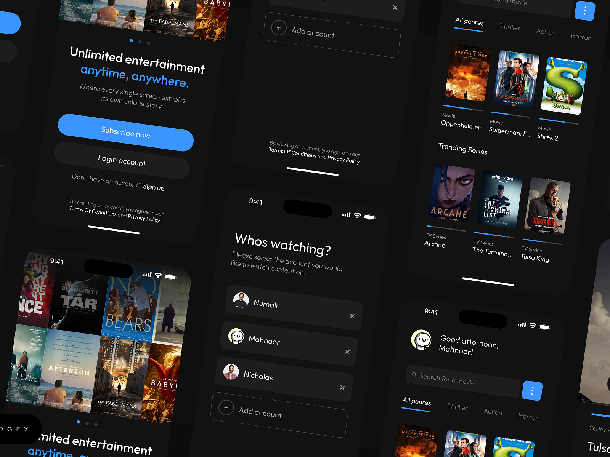Remove the Mahnoor profile via its X icon
The width and height of the screenshot is (610, 457).
coord(347,352)
